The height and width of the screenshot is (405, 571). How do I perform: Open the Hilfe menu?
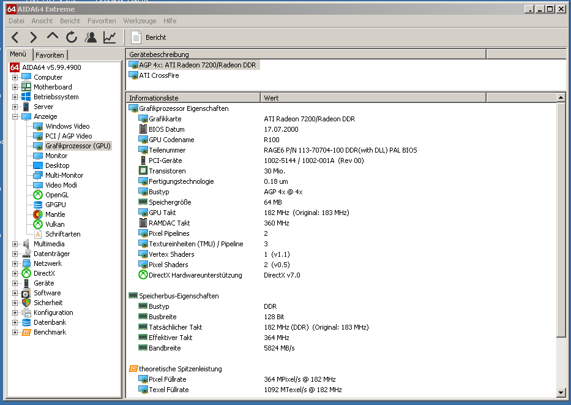coord(170,21)
